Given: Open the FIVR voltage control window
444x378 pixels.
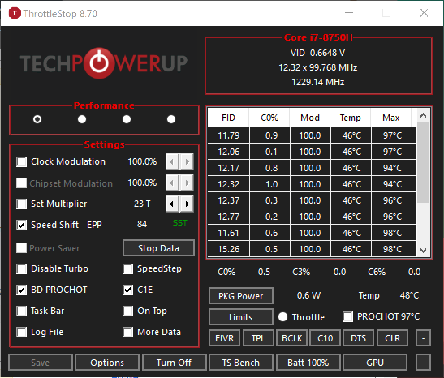Looking at the screenshot, I should [225, 338].
